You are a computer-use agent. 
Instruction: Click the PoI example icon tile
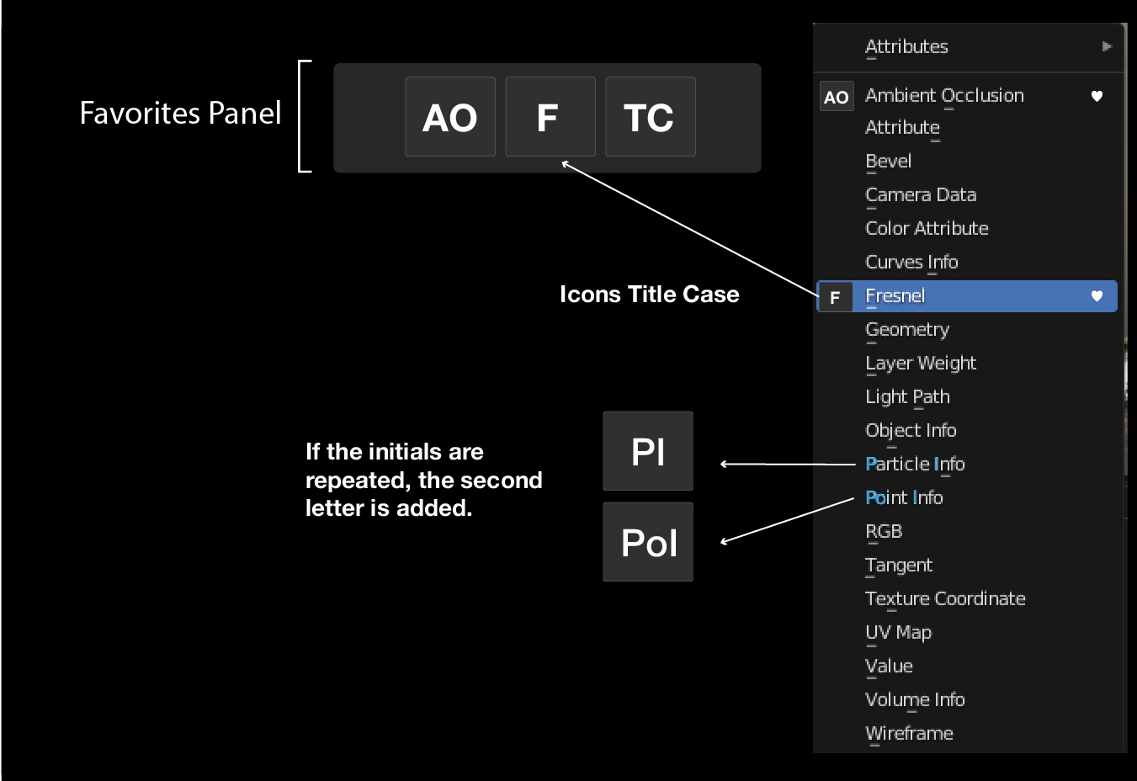[648, 542]
